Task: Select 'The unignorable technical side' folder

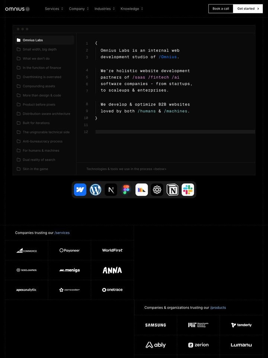Action: coord(44,132)
